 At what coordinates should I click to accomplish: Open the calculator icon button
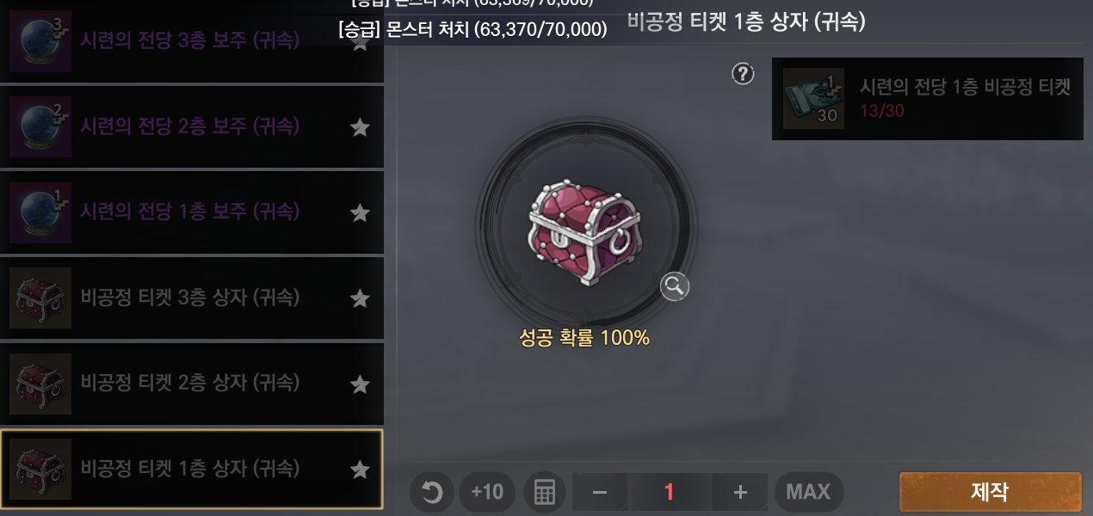click(545, 492)
